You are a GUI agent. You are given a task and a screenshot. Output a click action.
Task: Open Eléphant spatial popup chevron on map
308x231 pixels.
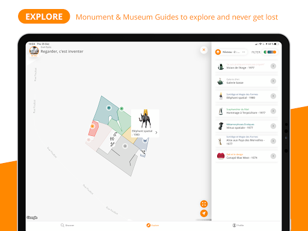point(156,132)
